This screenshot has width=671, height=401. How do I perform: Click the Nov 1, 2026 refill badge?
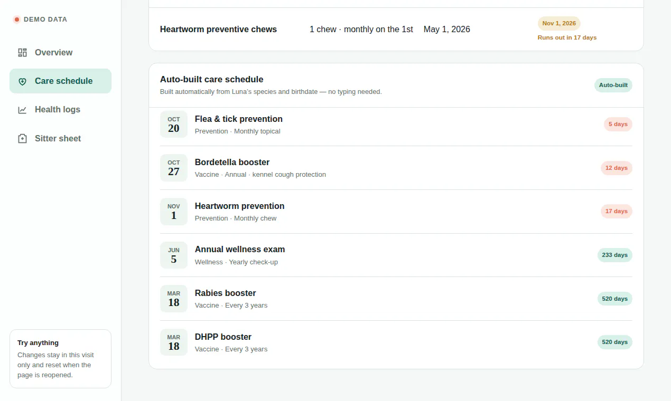pyautogui.click(x=559, y=23)
